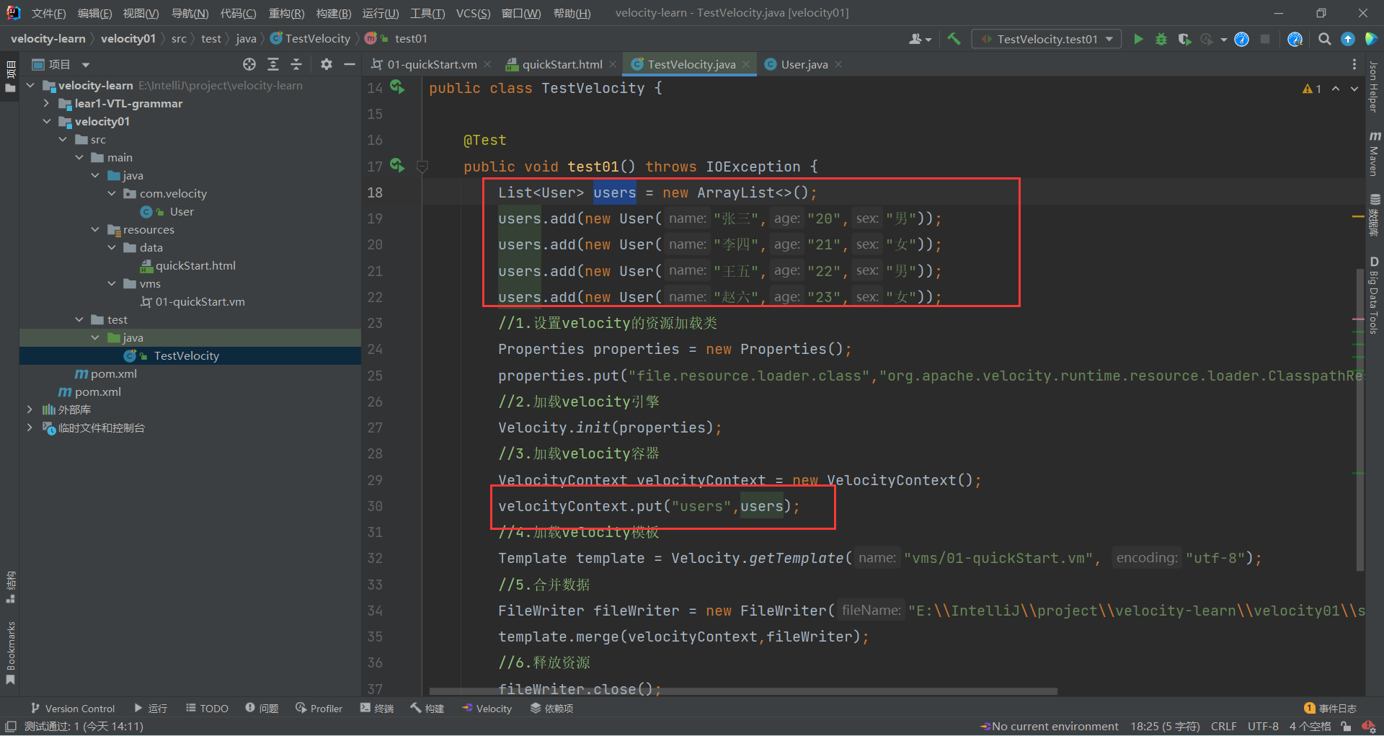
Task: Open the TODO tool window
Action: pyautogui.click(x=207, y=709)
